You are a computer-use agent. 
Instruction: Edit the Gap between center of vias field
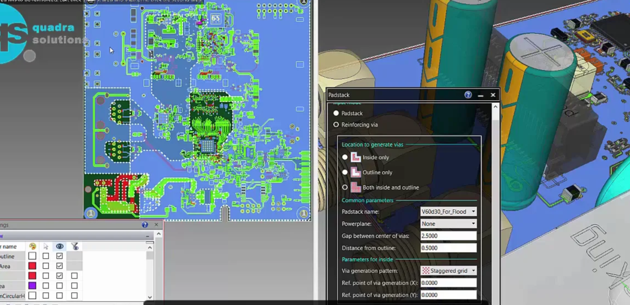(x=449, y=236)
